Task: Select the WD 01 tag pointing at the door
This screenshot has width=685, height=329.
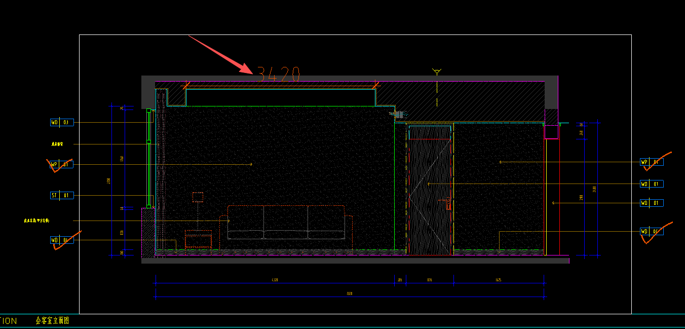Action: coord(652,184)
